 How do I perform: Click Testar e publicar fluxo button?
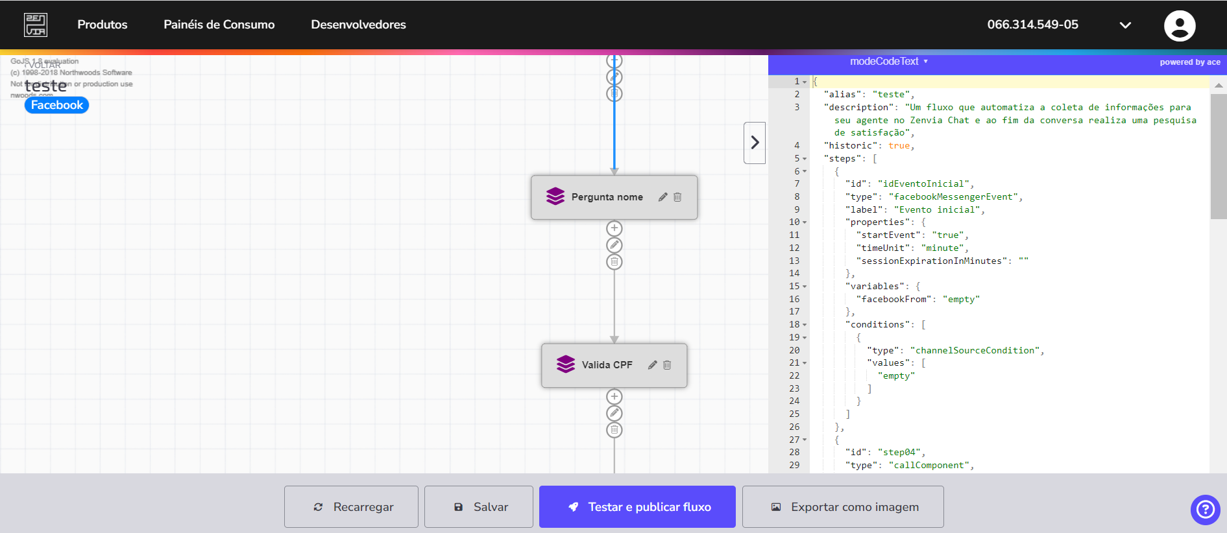coord(637,507)
